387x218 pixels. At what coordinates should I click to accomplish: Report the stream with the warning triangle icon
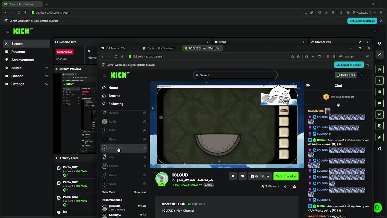coord(294,187)
